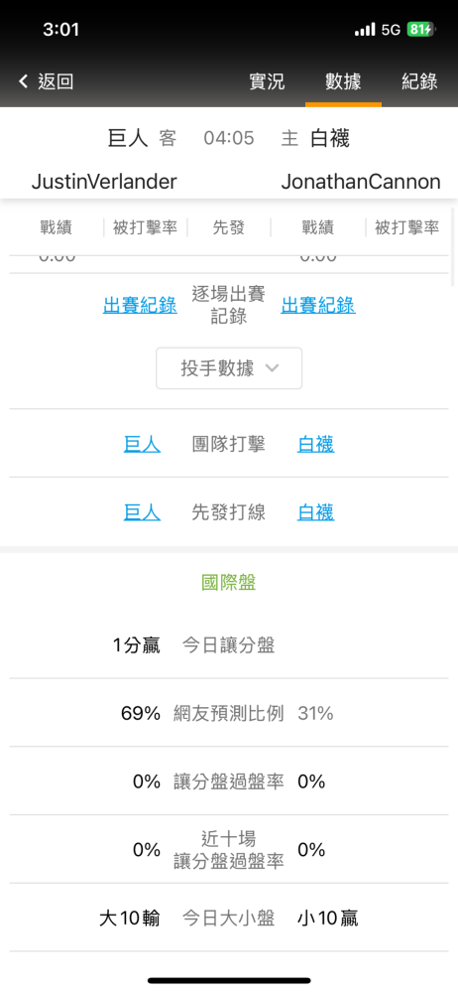Tap the back chevron icon next to 返回
The height and width of the screenshot is (993, 458).
[x=24, y=81]
